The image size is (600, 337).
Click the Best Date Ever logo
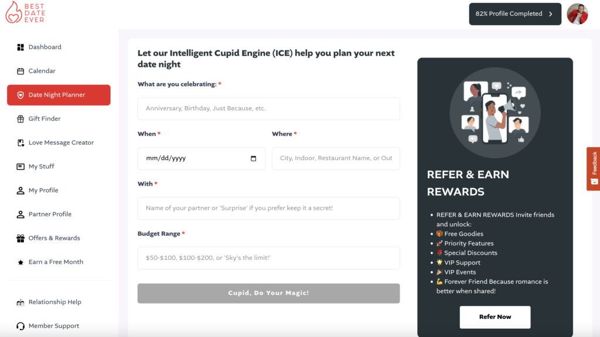[25, 13]
